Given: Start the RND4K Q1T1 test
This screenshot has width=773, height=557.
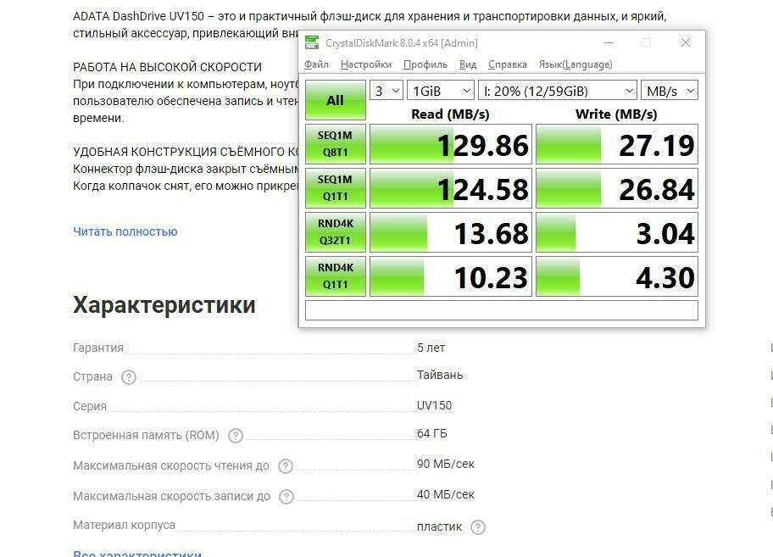Looking at the screenshot, I should 336,276.
